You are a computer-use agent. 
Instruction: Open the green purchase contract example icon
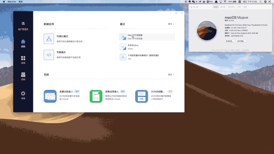coord(96,96)
